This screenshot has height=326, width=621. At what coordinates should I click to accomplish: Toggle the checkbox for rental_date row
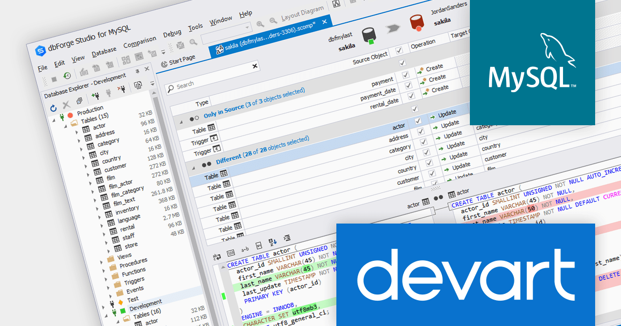coord(411,96)
